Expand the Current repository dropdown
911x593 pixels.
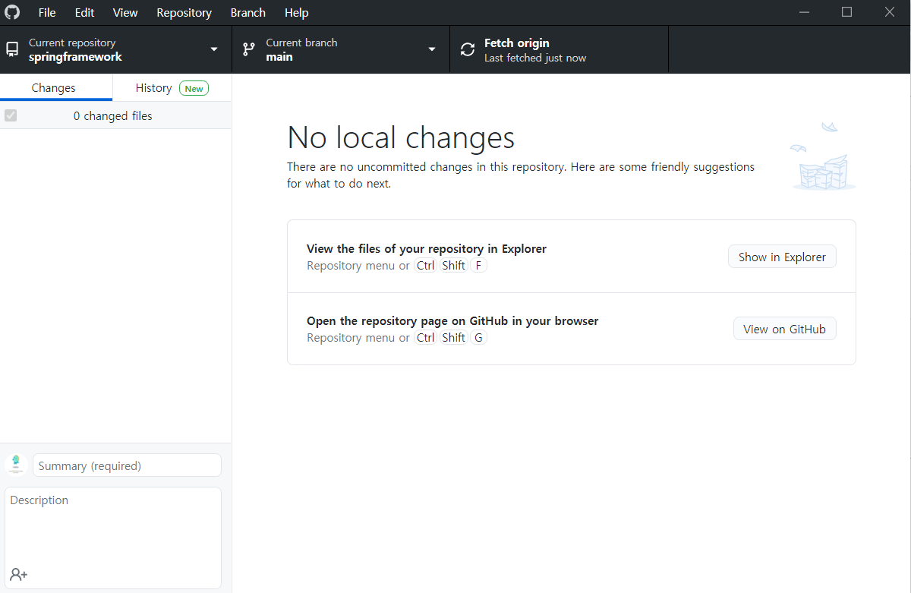pyautogui.click(x=116, y=49)
